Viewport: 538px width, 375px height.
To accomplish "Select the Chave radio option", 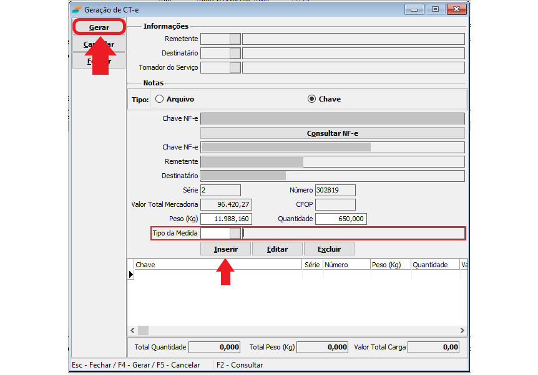I will [311, 99].
